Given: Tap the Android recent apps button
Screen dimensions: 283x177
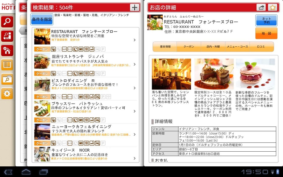Looking at the screenshot, I should coord(44,172).
